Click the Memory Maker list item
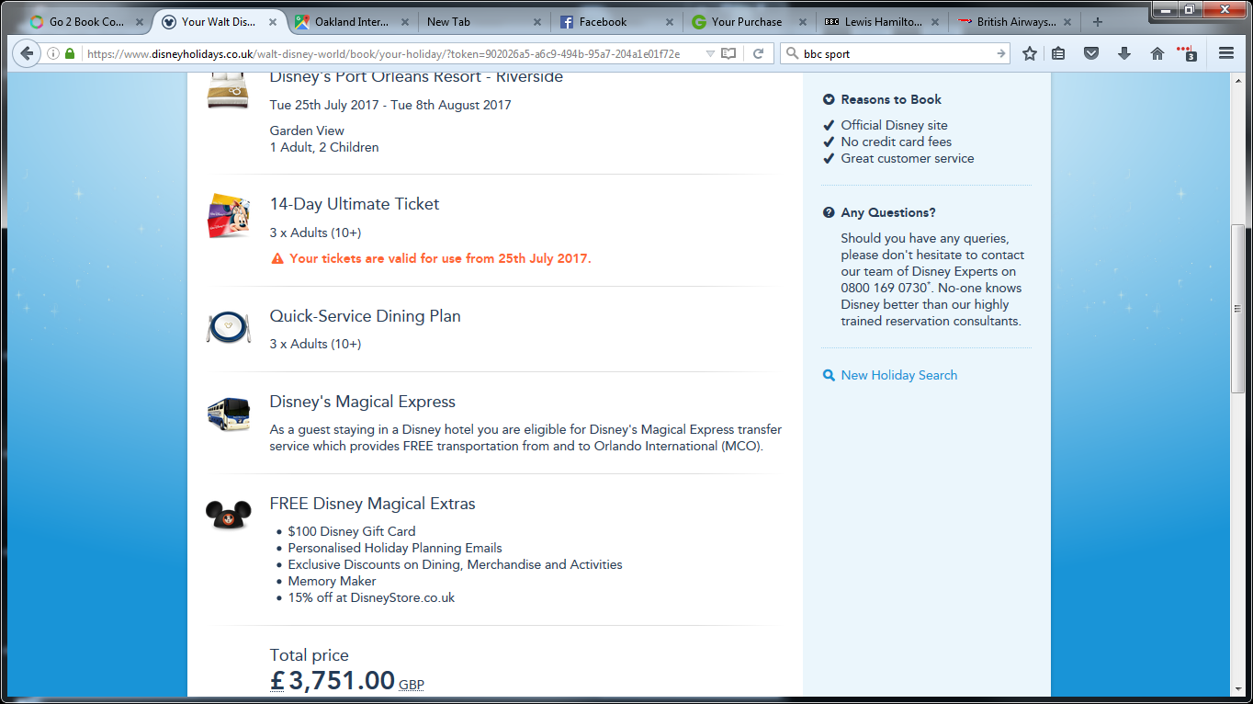1253x704 pixels. pos(332,581)
